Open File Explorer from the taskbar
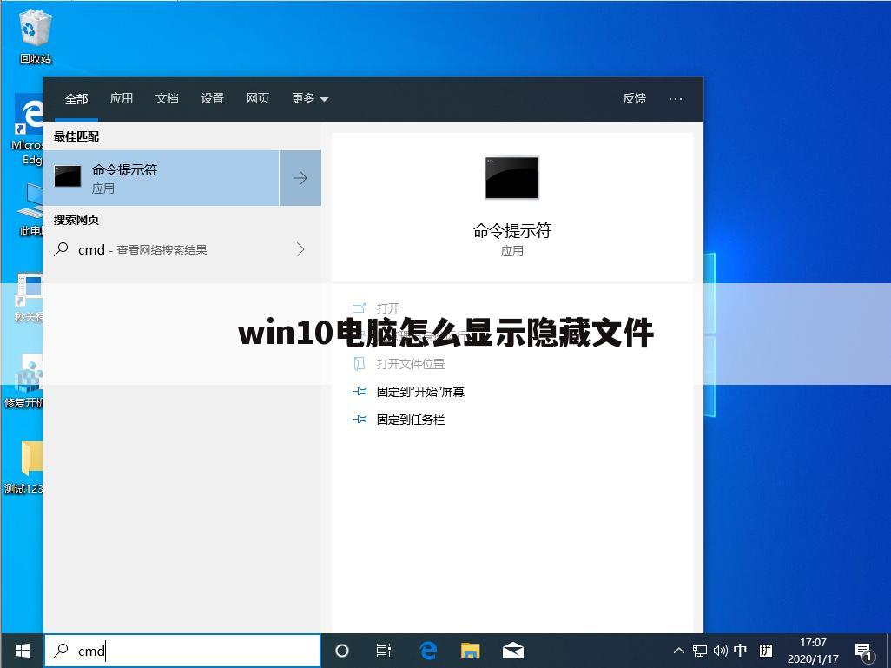 tap(470, 650)
